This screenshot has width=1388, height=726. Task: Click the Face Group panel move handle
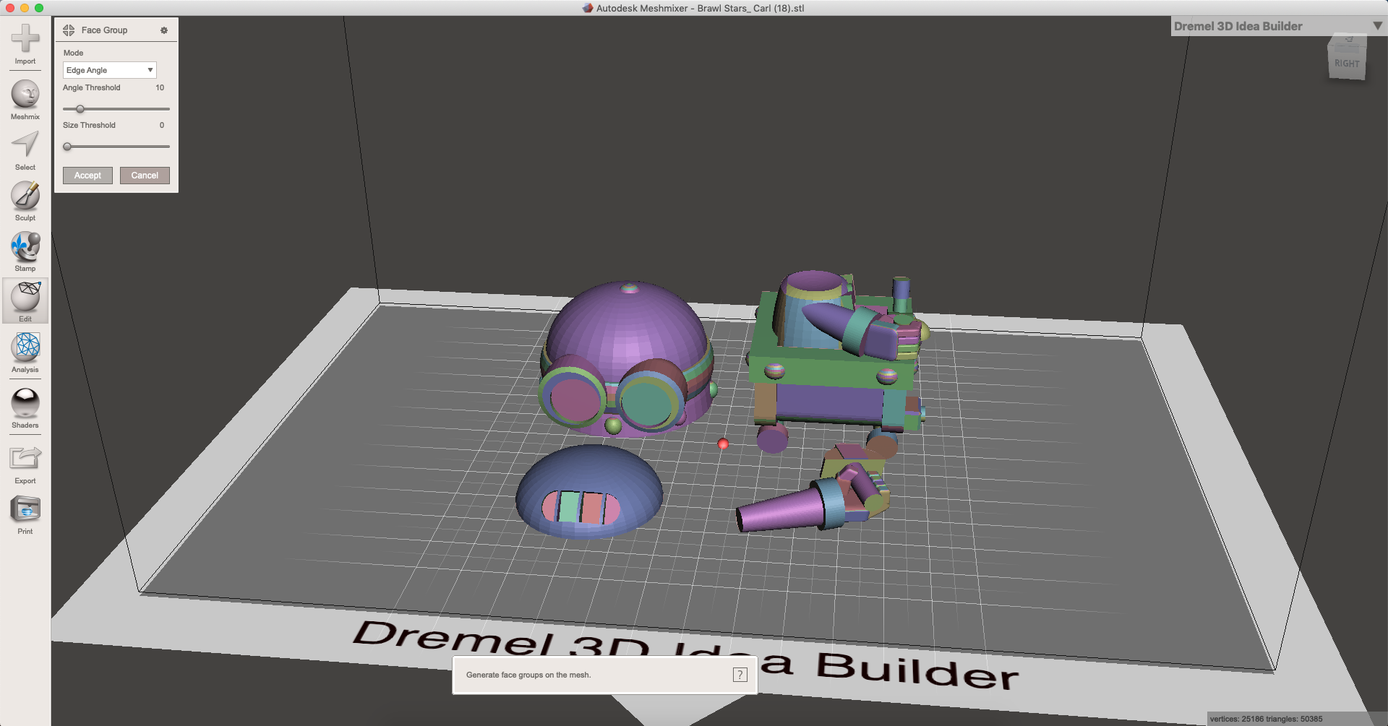69,30
